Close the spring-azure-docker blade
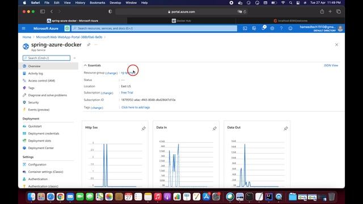 point(336,45)
